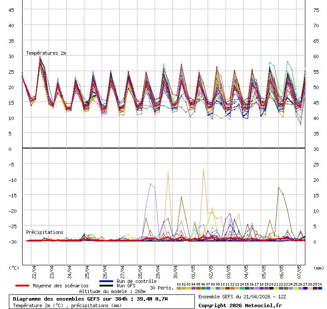Click the 01/05 date label on axis
The width and height of the screenshot is (327, 309).
(194, 270)
